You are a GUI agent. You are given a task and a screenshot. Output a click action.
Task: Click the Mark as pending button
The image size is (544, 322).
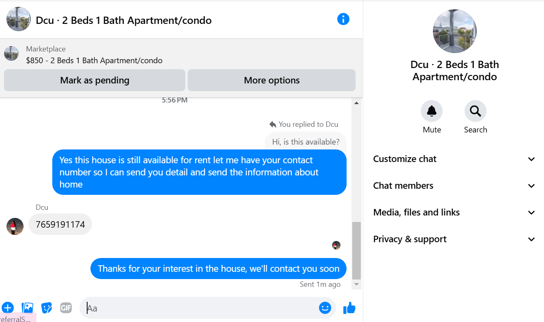[x=94, y=80]
